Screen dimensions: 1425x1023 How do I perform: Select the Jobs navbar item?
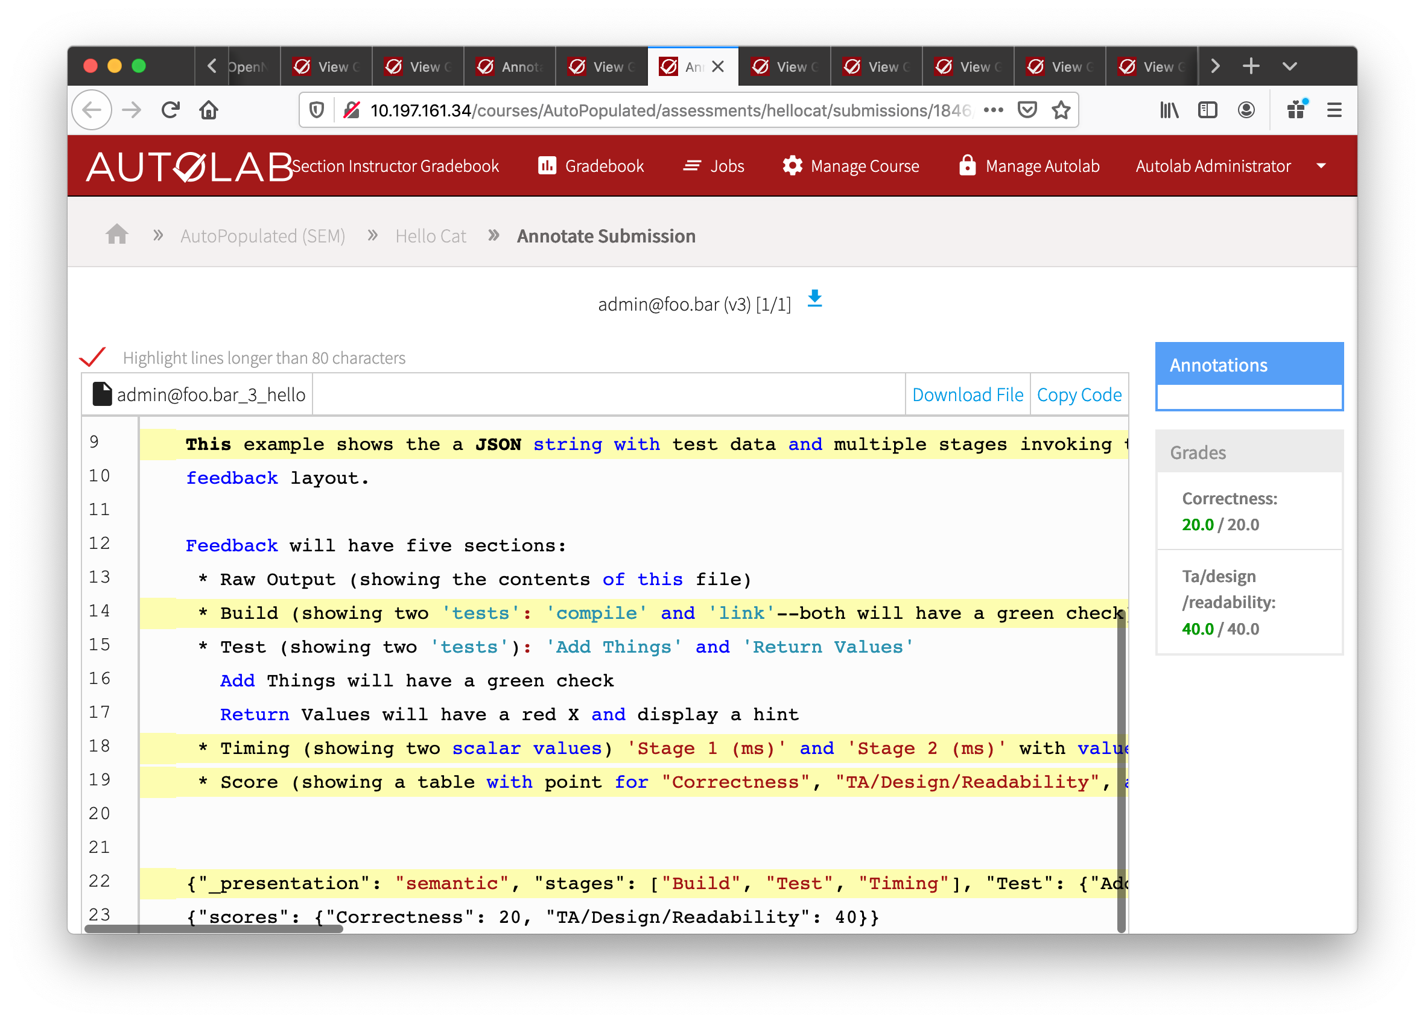[713, 166]
